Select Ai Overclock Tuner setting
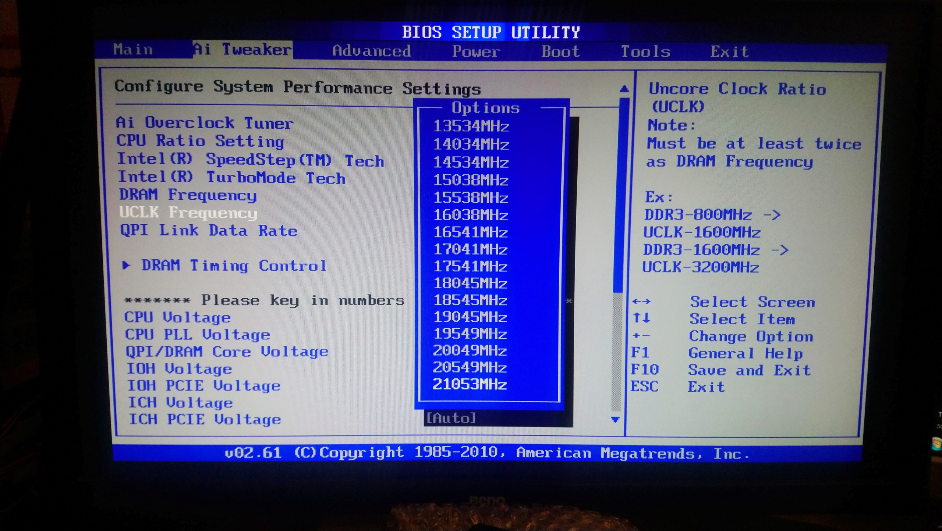Image resolution: width=942 pixels, height=531 pixels. [205, 123]
